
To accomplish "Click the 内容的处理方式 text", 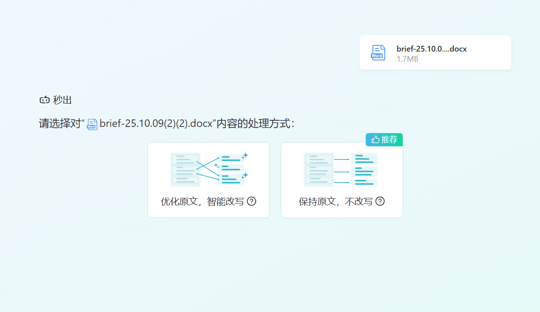I will pos(255,123).
